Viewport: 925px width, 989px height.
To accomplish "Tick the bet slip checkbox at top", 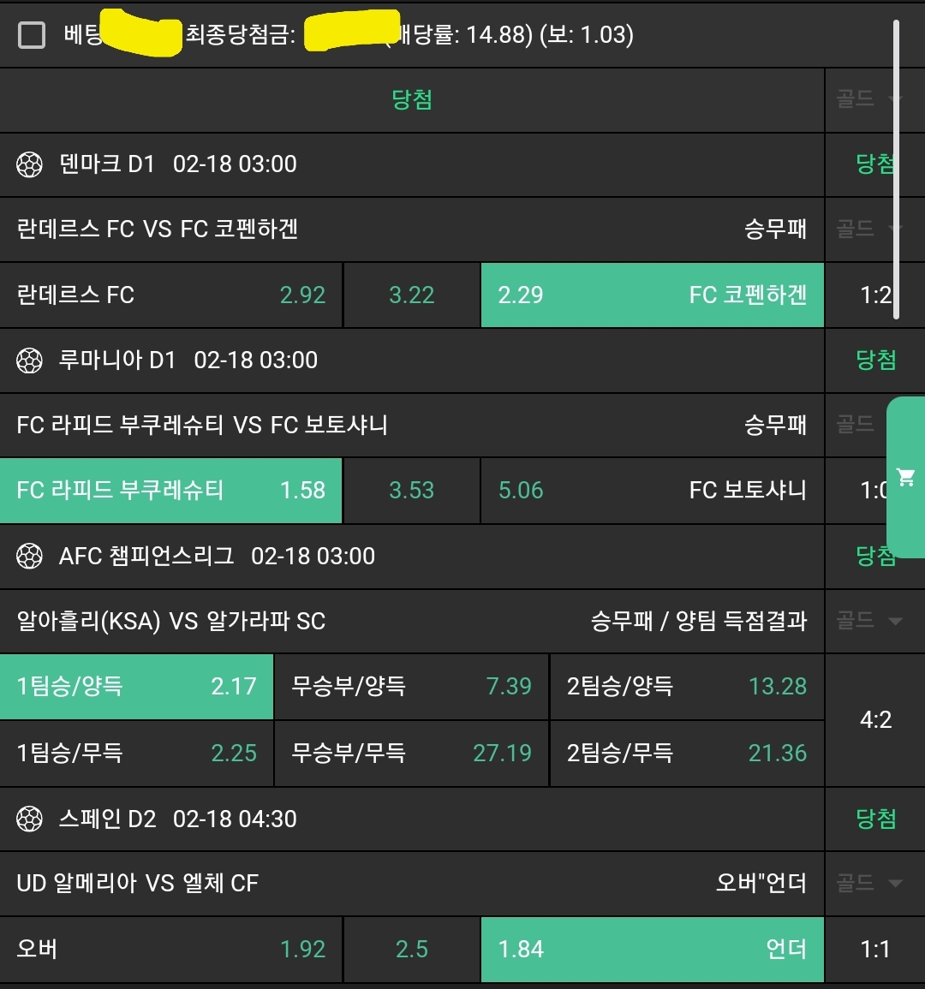I will coord(32,35).
